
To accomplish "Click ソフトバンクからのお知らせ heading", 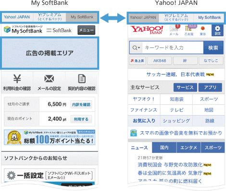I will [x=36, y=158].
